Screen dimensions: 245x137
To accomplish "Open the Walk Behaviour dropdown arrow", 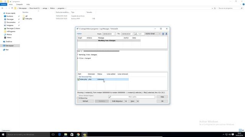I will 126,101.
